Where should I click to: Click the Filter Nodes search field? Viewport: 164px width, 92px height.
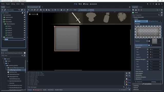click(13, 10)
